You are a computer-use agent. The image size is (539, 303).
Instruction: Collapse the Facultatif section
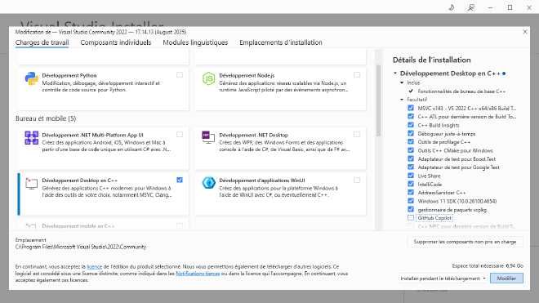(x=402, y=100)
